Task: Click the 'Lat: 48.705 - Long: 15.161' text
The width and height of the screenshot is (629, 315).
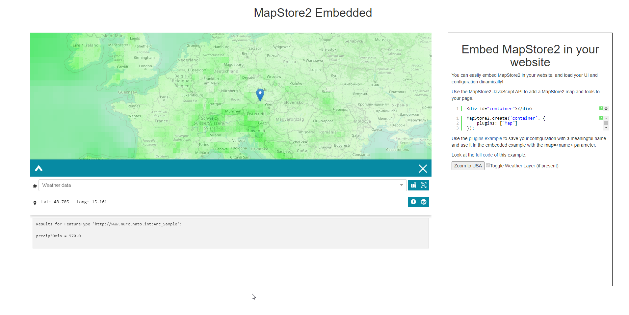Action: point(74,202)
